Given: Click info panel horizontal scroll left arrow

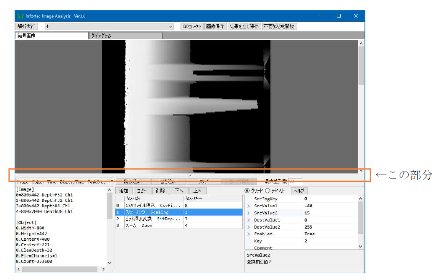Looking at the screenshot, I should (x=18, y=269).
